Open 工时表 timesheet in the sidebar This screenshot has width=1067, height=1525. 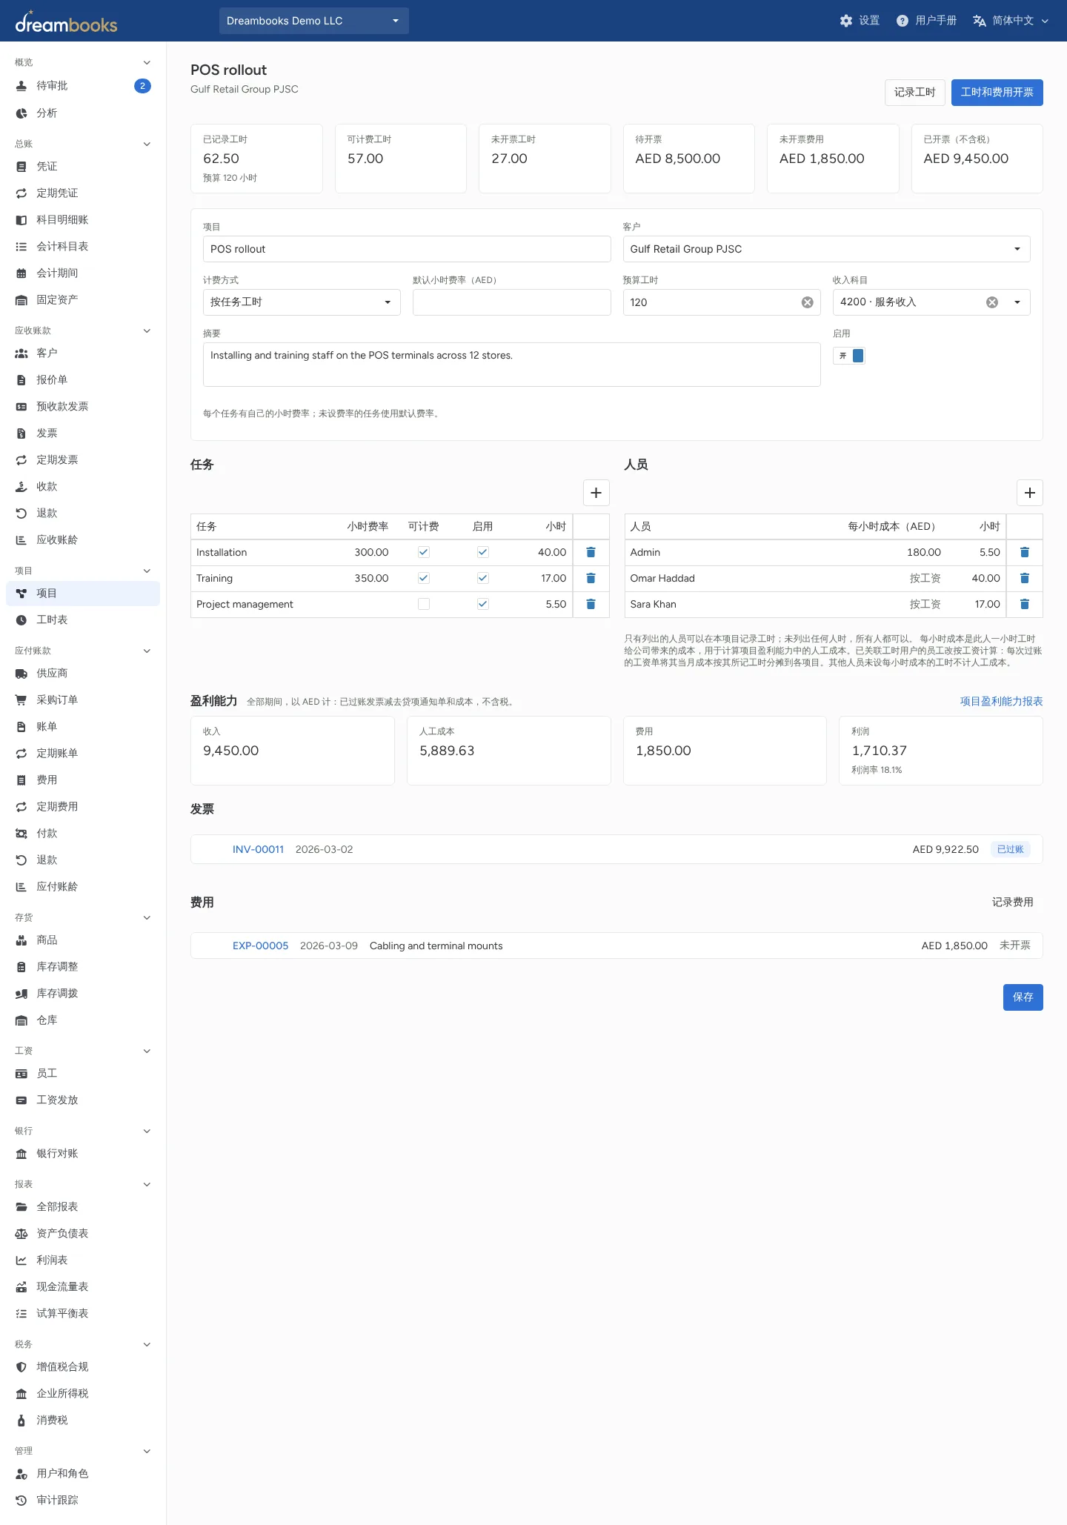click(83, 619)
